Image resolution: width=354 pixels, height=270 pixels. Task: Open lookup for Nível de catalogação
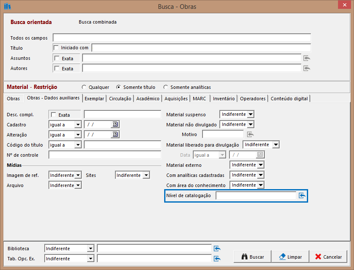coord(302,195)
